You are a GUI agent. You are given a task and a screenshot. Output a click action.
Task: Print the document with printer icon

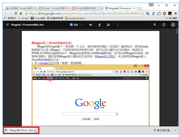click(91, 25)
